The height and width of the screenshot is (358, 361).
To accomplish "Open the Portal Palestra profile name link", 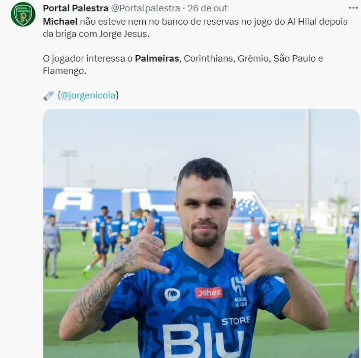I will [75, 8].
